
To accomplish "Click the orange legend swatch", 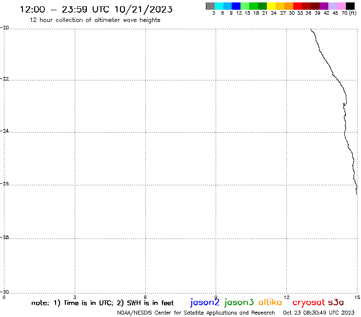I will coord(289,6).
